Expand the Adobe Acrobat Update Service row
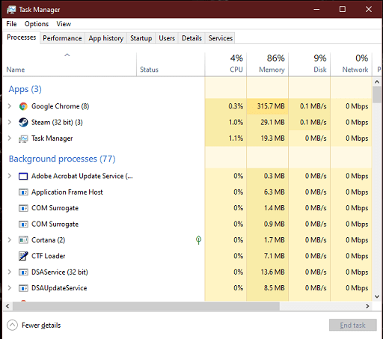 [x=10, y=176]
